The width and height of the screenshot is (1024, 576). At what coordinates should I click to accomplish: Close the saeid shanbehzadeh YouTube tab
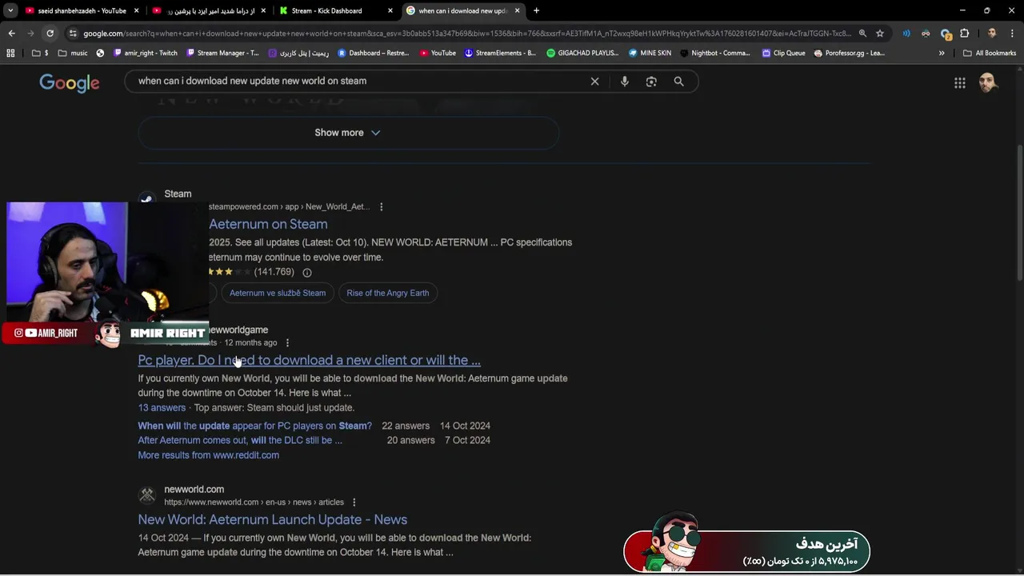click(136, 10)
